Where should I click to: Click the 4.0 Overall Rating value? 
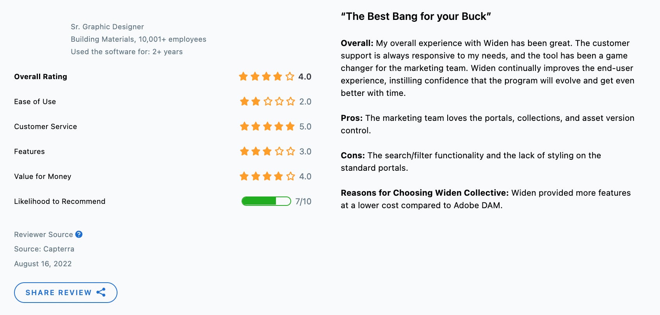point(305,76)
